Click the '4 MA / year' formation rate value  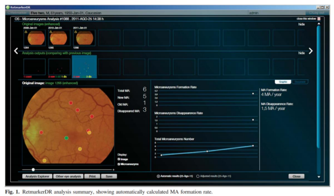pyautogui.click(x=271, y=94)
